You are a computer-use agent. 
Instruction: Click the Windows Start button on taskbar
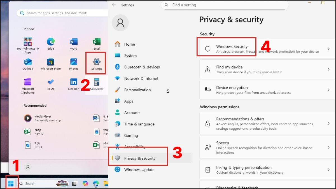[x=11, y=183]
